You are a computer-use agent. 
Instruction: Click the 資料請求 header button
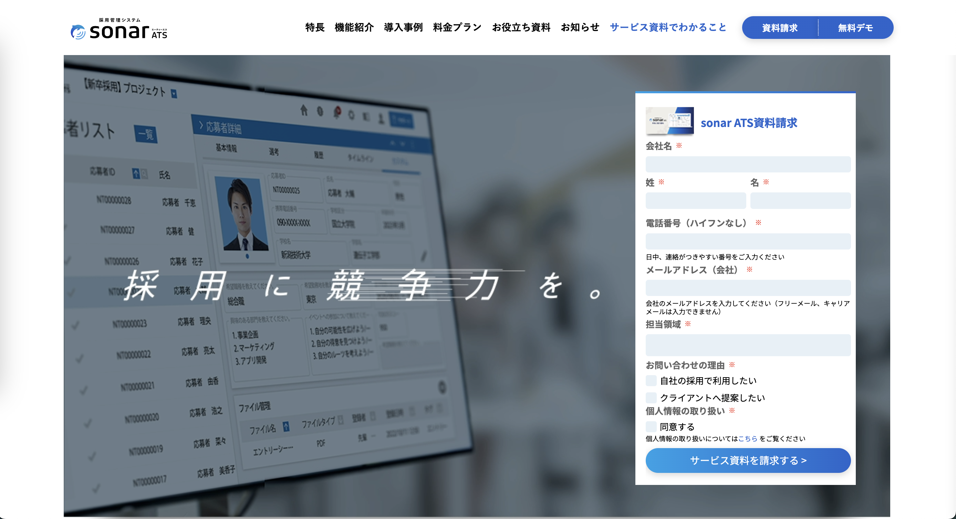point(780,28)
